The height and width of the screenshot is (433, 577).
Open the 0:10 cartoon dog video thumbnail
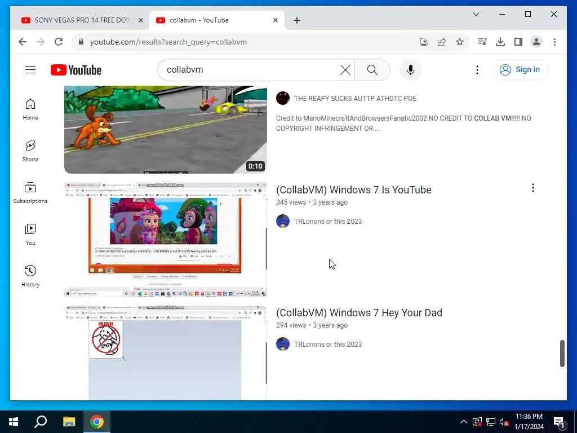(x=166, y=130)
